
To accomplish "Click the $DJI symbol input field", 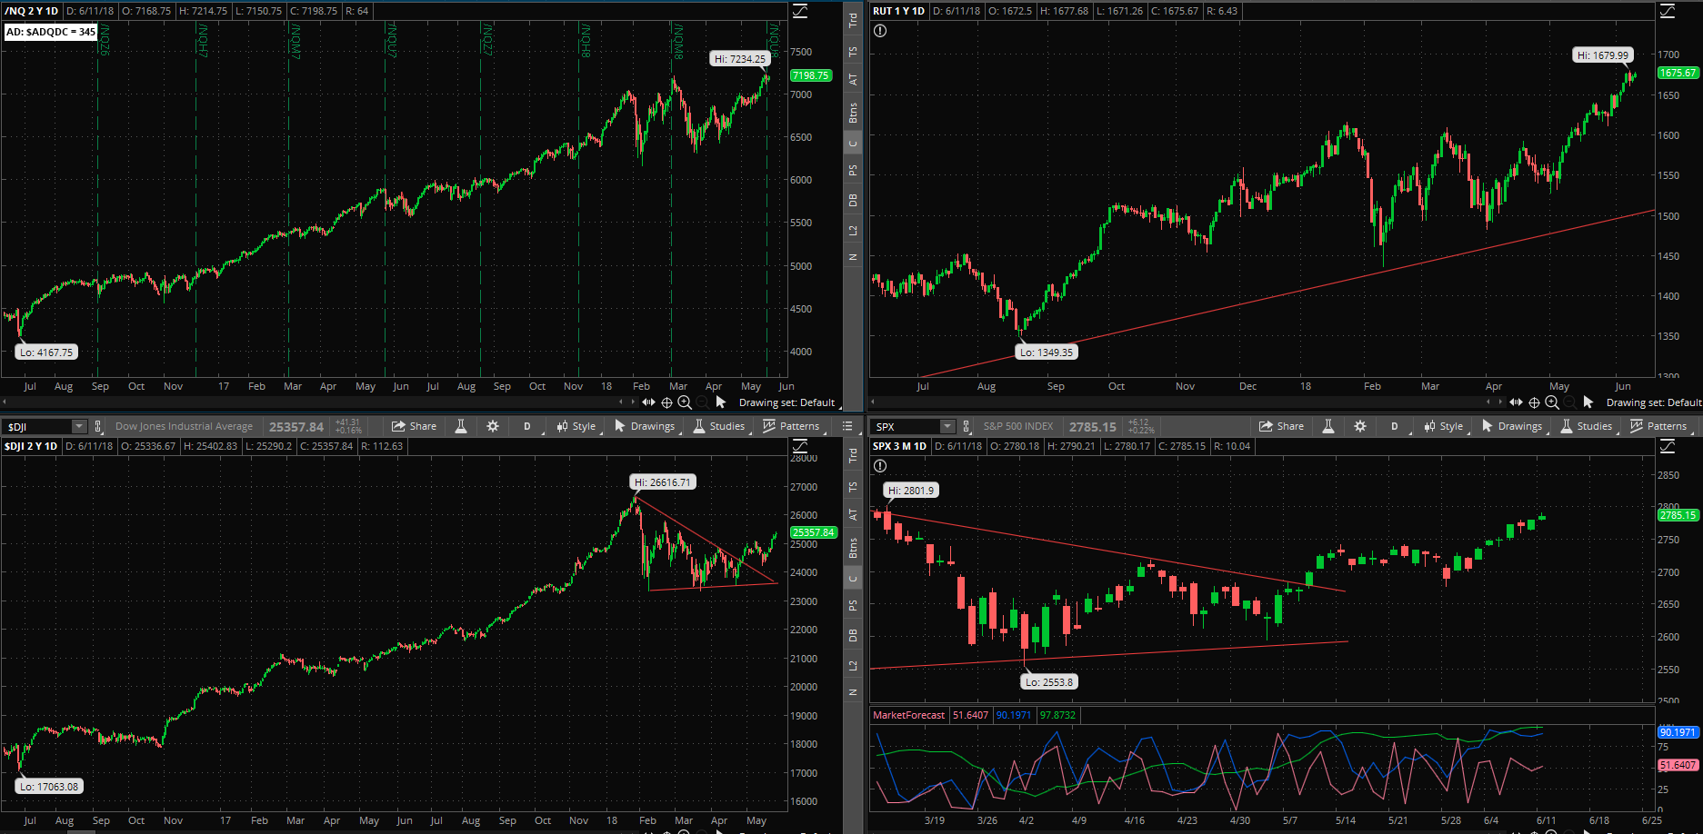I will (37, 426).
